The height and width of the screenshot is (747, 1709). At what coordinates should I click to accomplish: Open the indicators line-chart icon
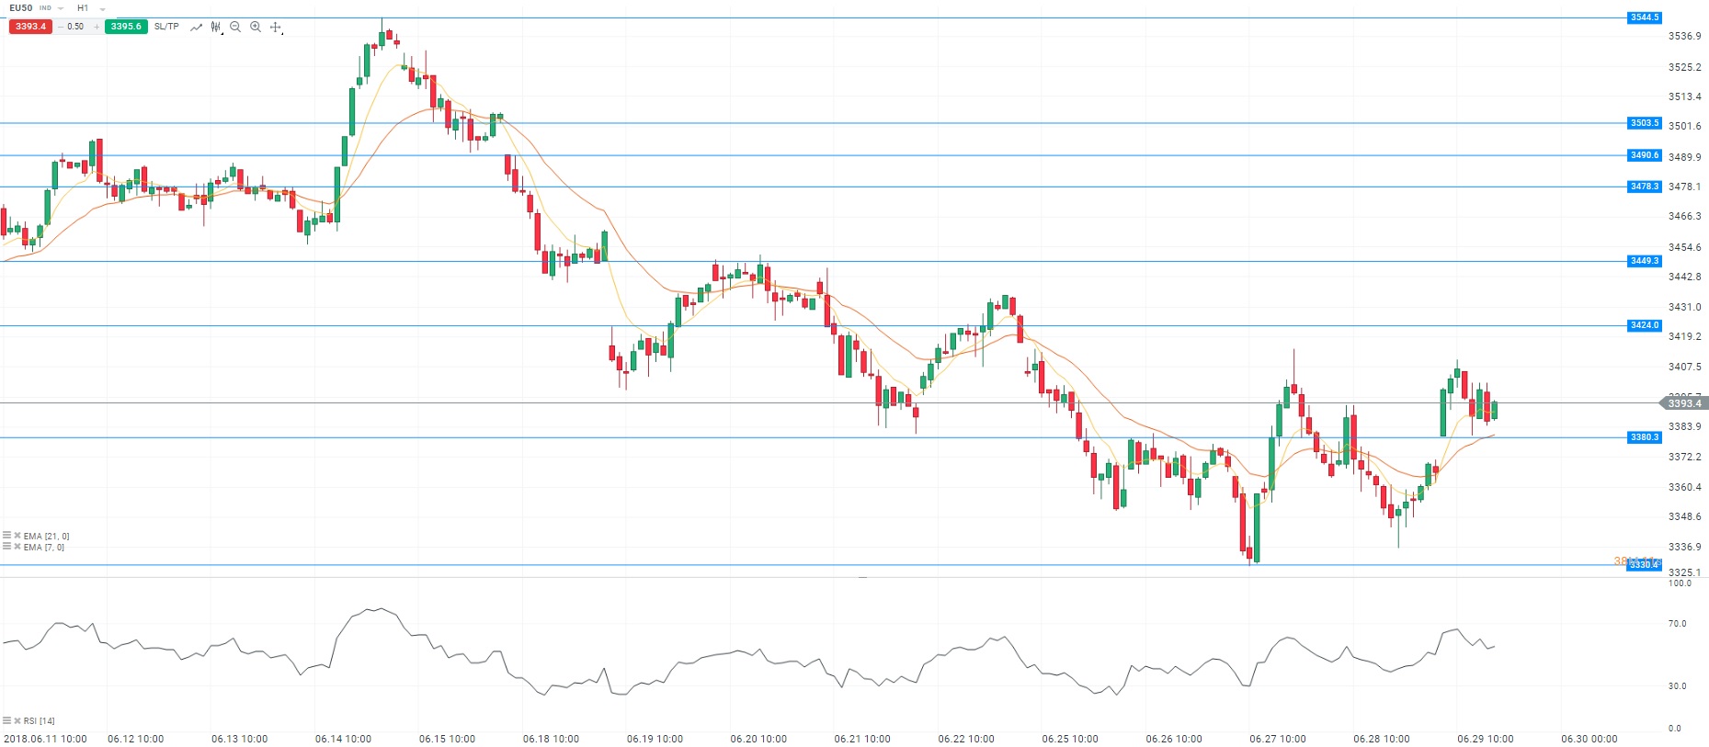click(196, 28)
